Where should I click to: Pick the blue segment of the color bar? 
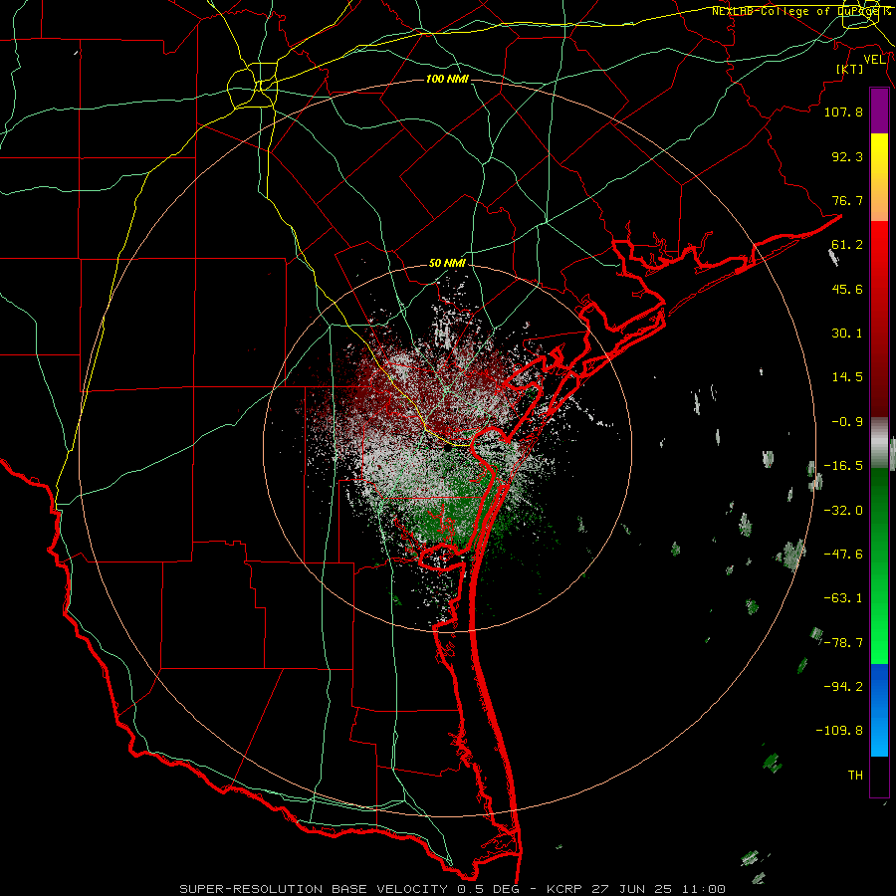(x=879, y=710)
